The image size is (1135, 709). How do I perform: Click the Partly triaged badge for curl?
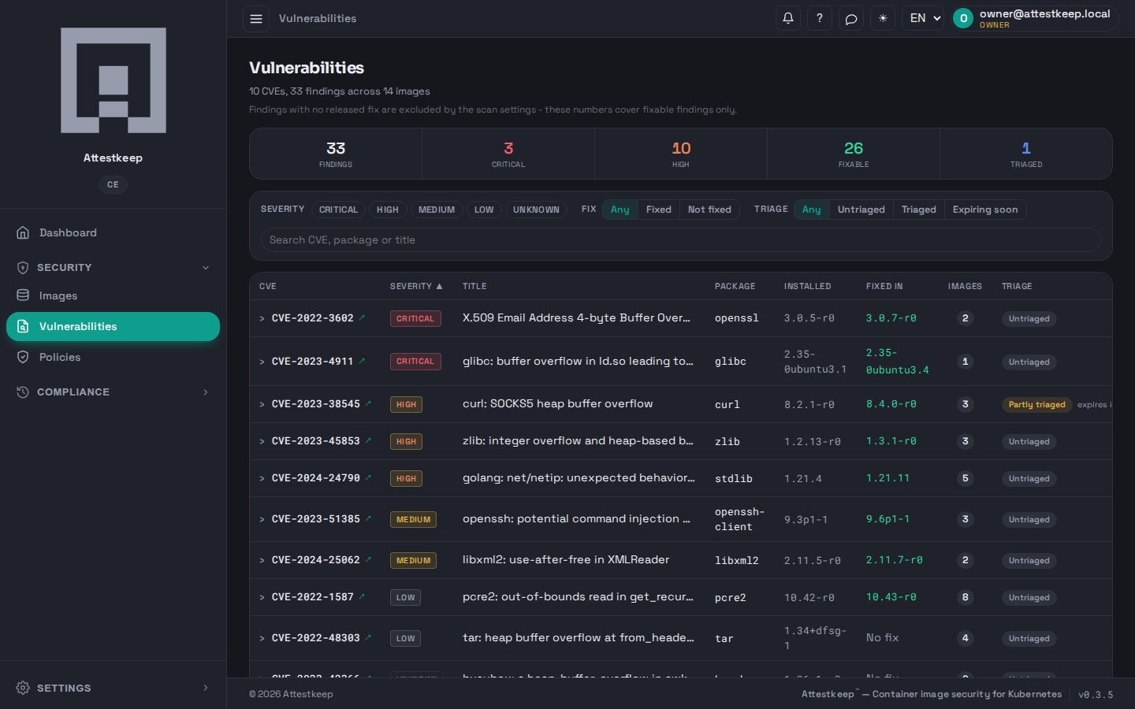coord(1036,404)
